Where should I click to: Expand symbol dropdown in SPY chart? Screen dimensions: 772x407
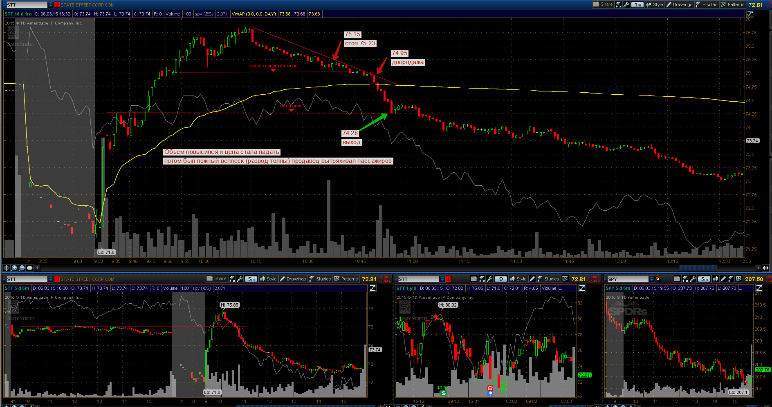point(651,279)
